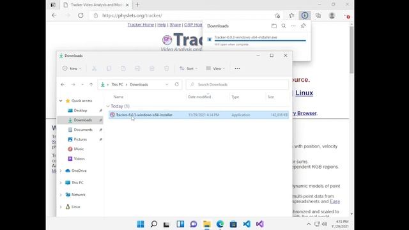Image resolution: width=409 pixels, height=230 pixels.
Task: Open File Explorer from the taskbar
Action: click(x=207, y=224)
